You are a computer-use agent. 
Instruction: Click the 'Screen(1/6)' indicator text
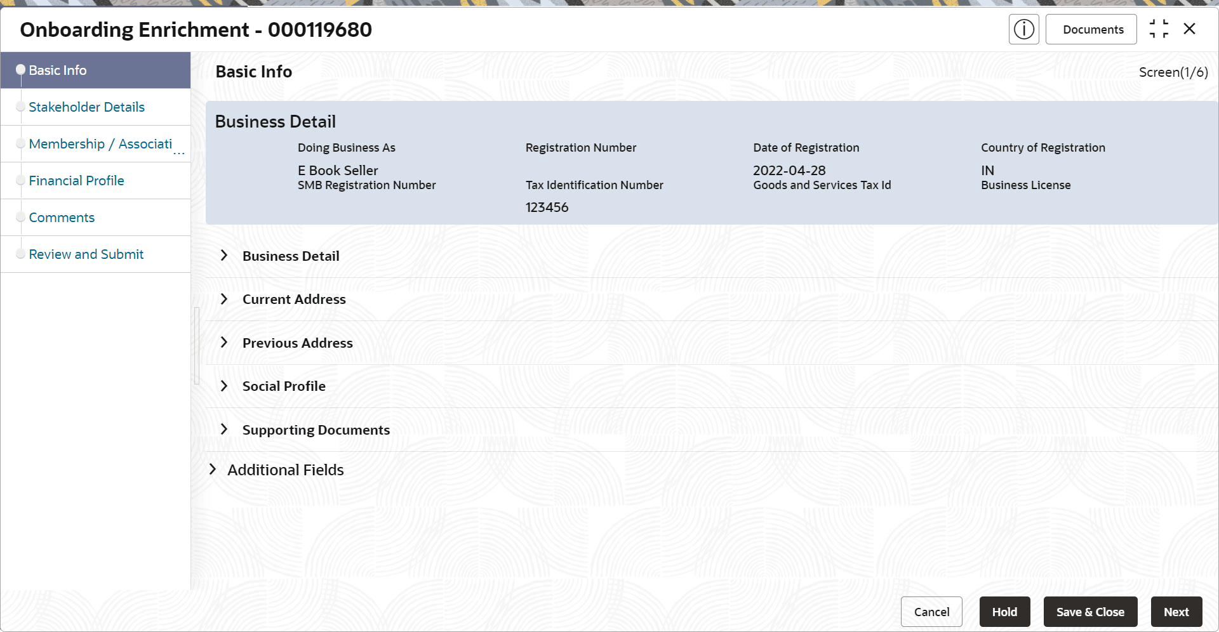pos(1173,72)
